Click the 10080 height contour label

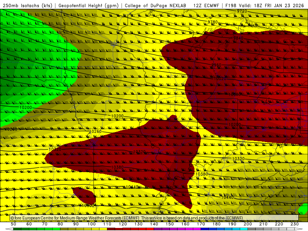pyautogui.click(x=234, y=94)
